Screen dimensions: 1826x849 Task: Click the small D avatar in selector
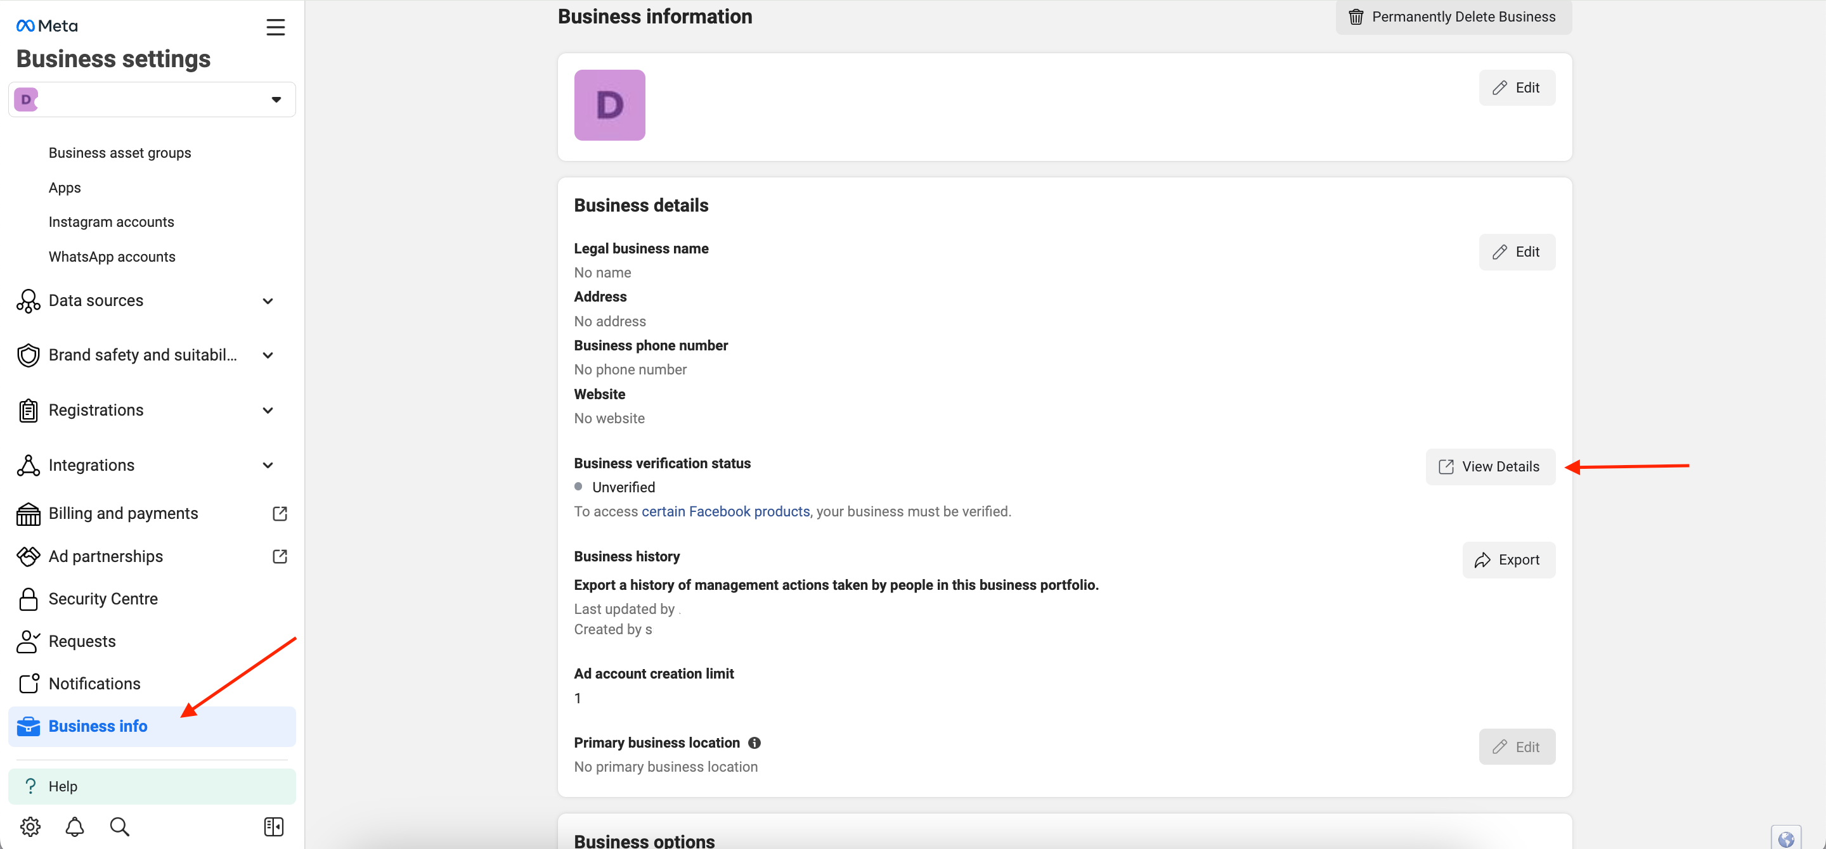[x=26, y=99]
